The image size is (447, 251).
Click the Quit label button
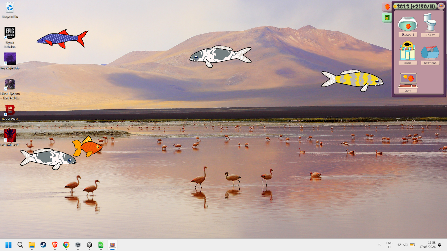[x=408, y=91]
